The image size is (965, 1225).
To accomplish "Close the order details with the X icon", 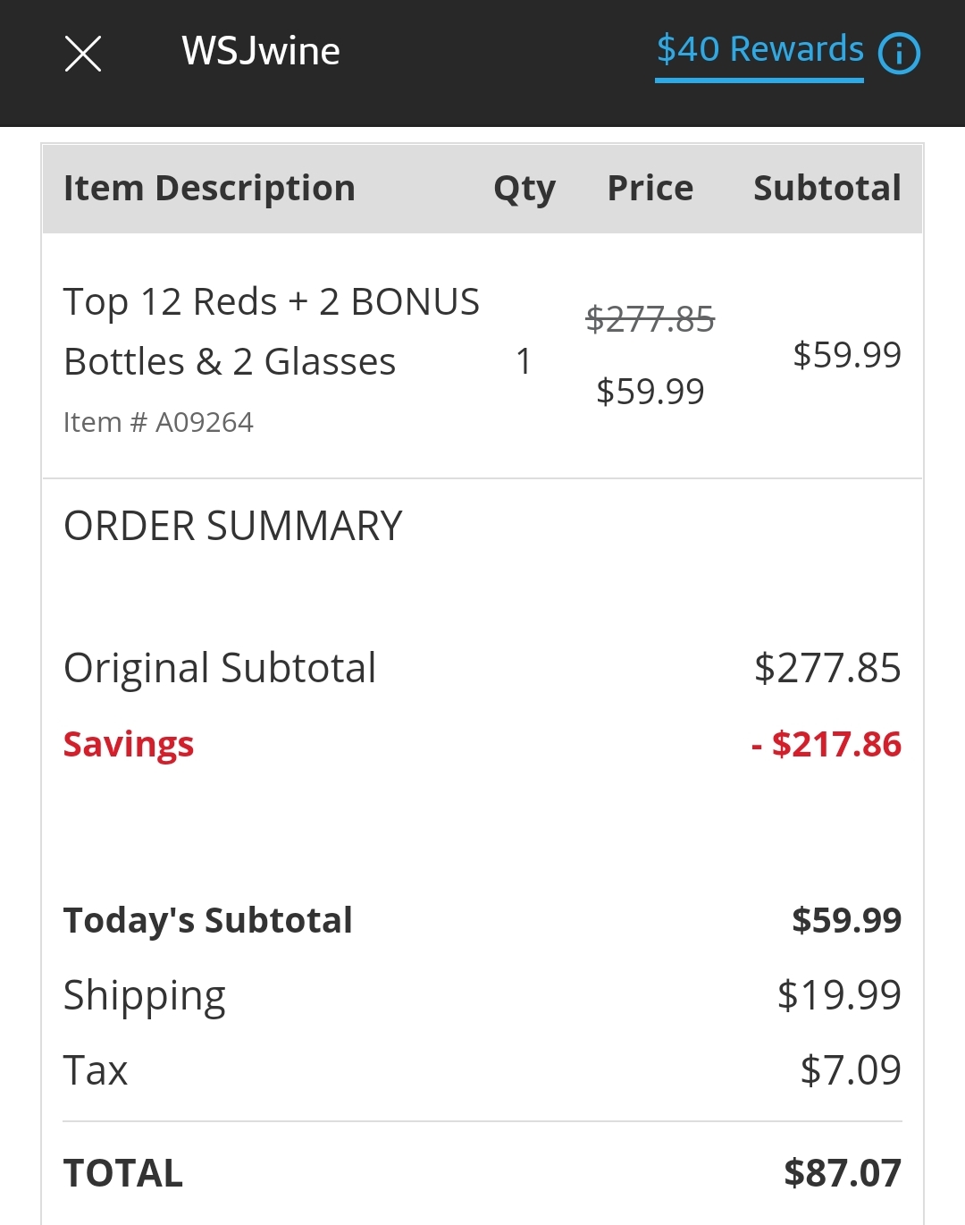I will click(x=83, y=54).
